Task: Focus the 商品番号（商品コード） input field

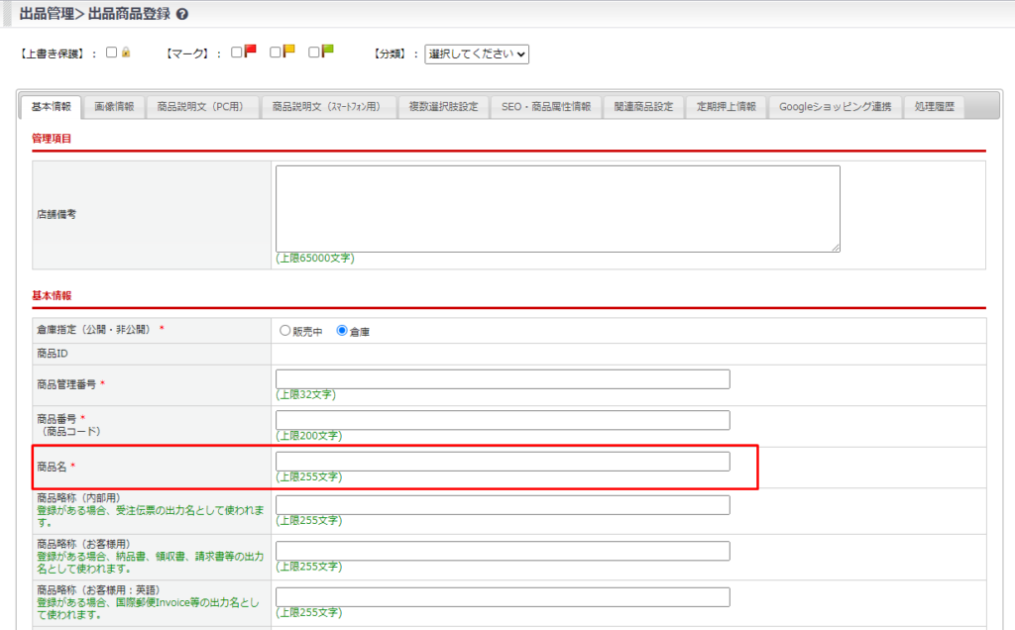Action: (503, 420)
